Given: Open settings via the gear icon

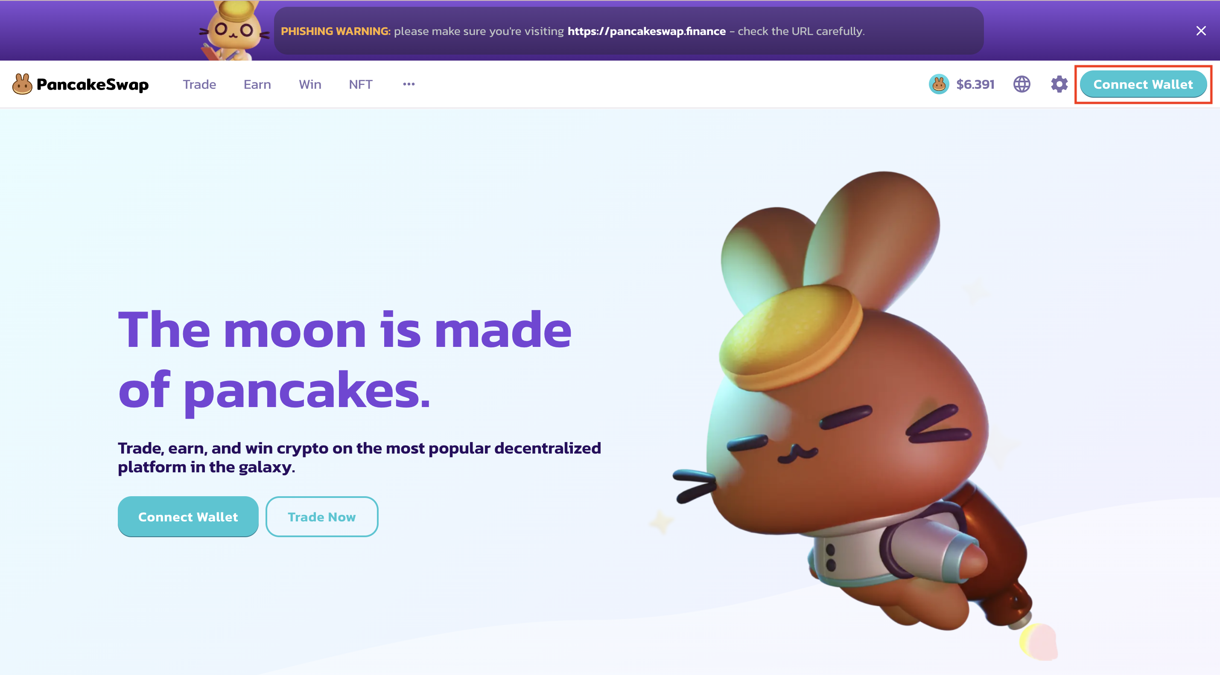Looking at the screenshot, I should tap(1059, 84).
